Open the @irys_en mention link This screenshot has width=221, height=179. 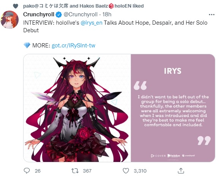(92, 23)
